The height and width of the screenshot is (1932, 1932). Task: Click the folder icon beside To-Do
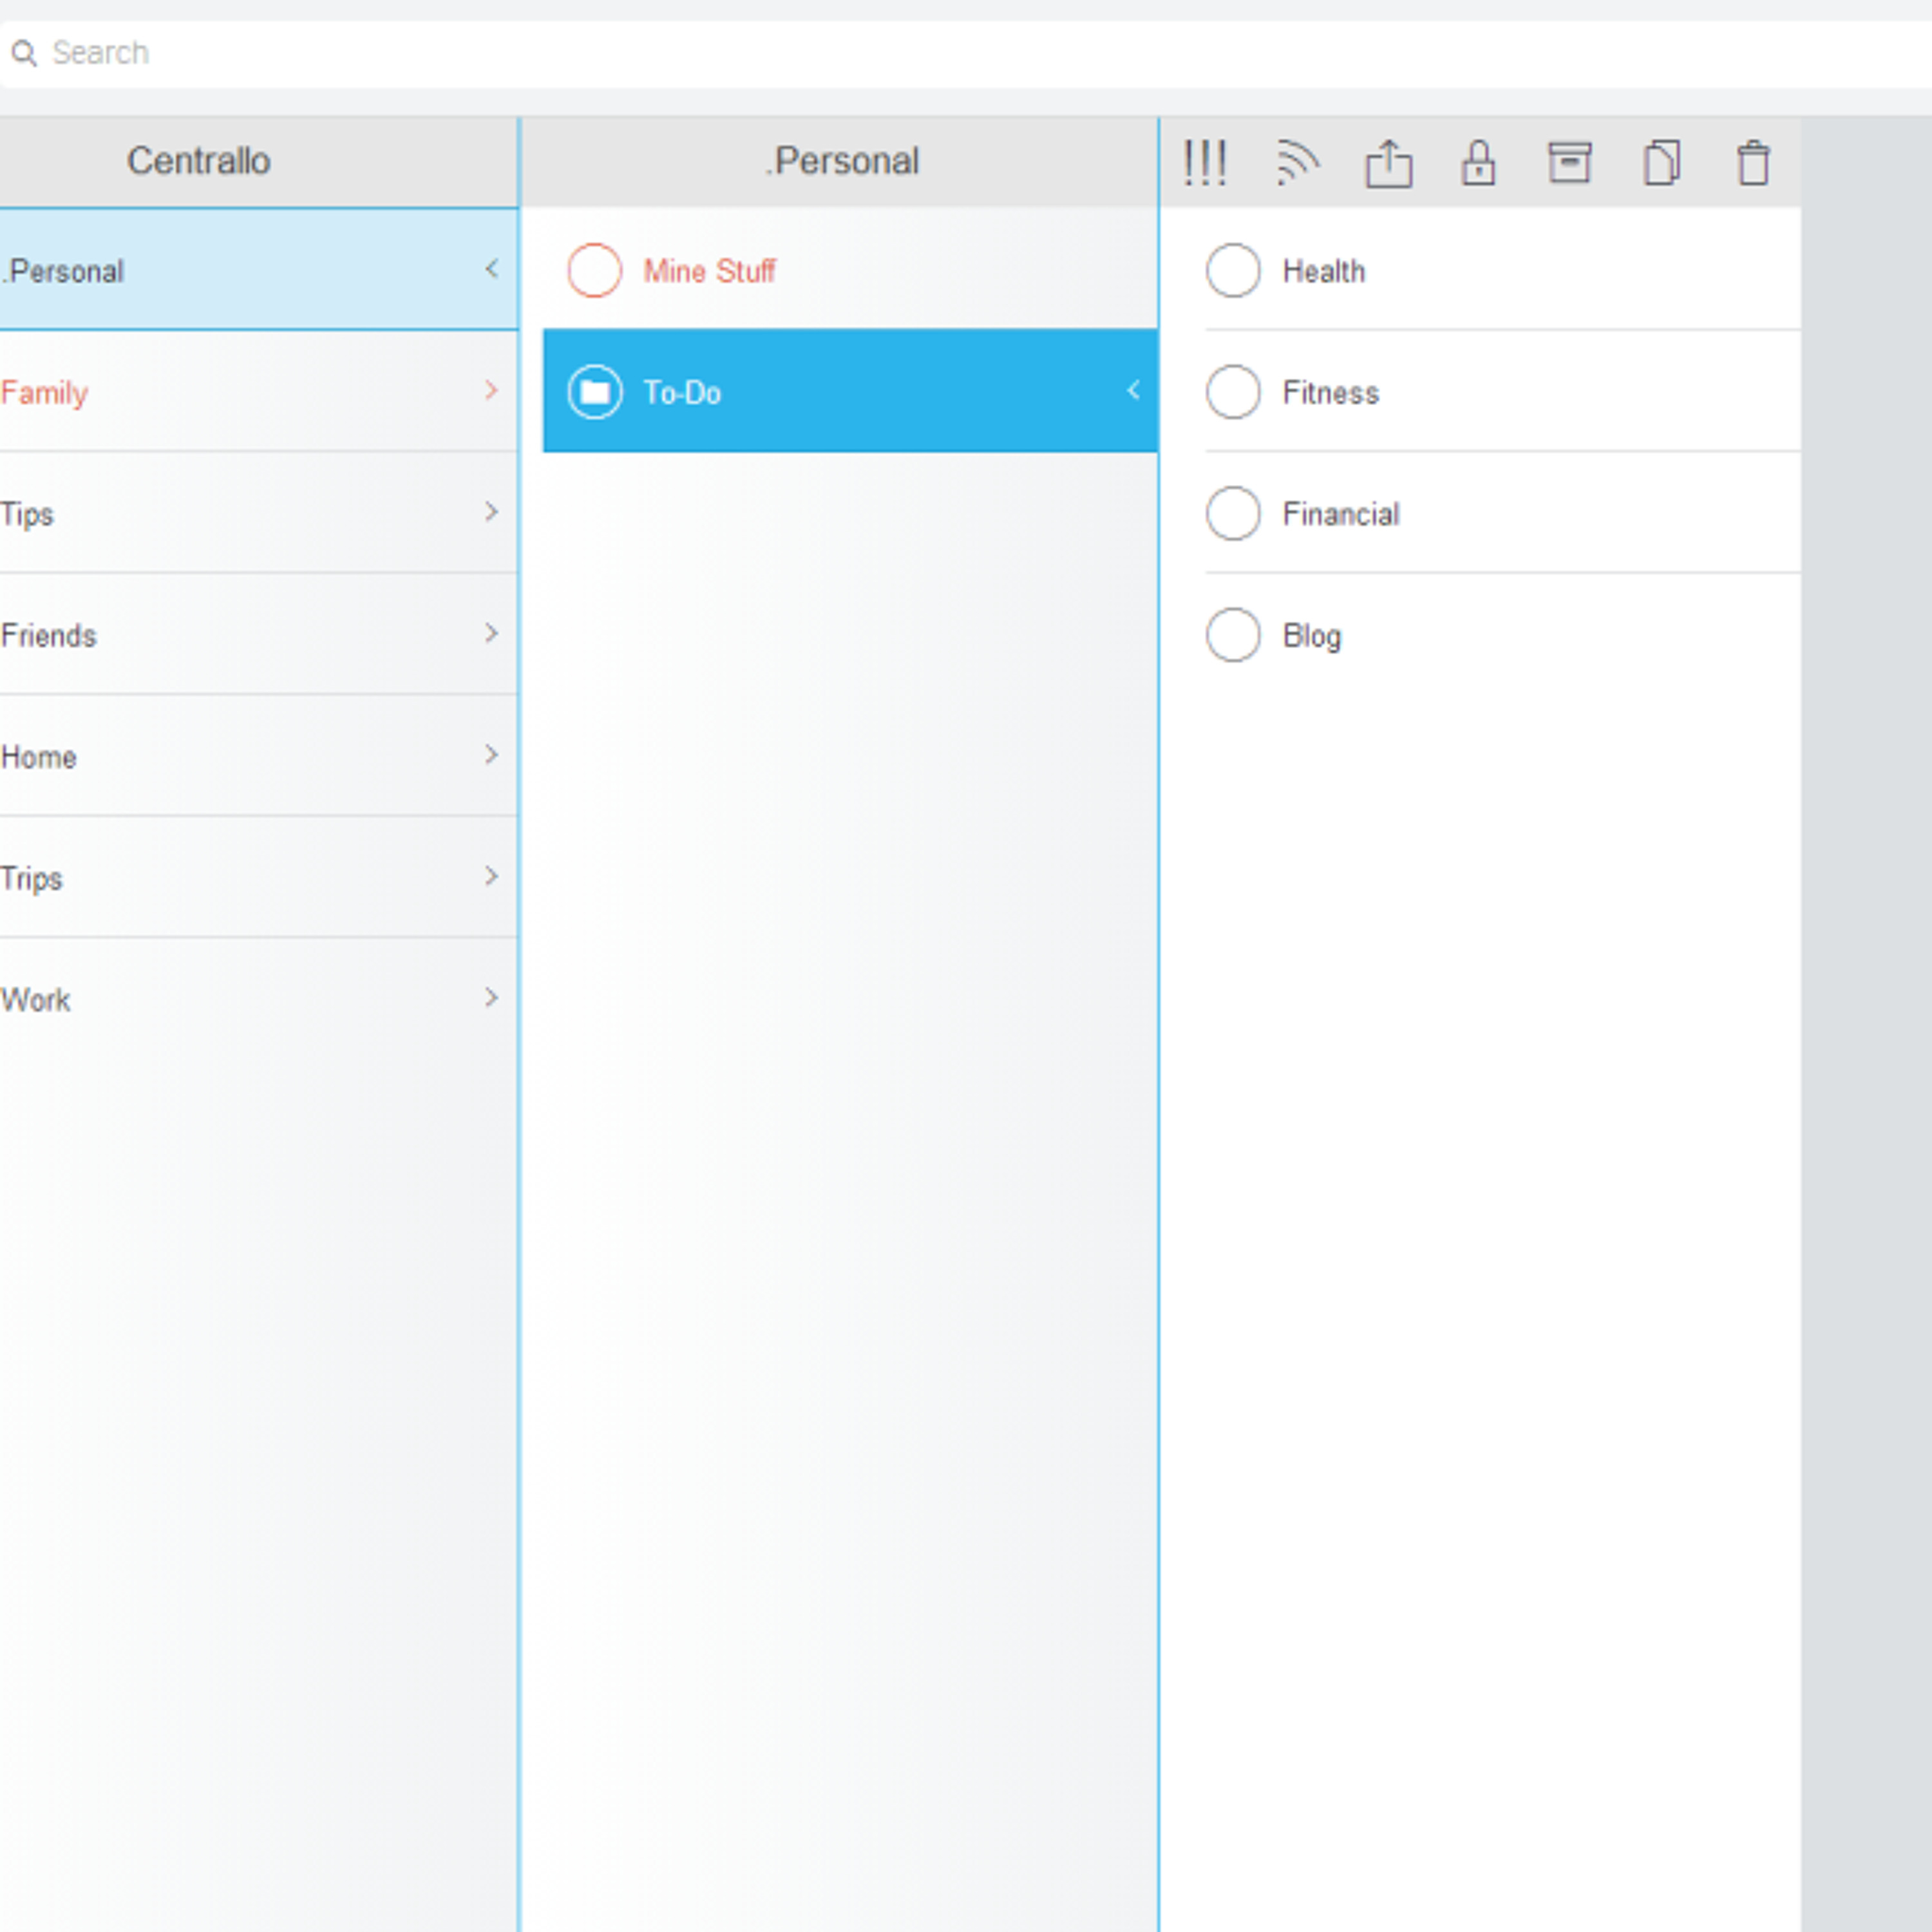point(594,392)
